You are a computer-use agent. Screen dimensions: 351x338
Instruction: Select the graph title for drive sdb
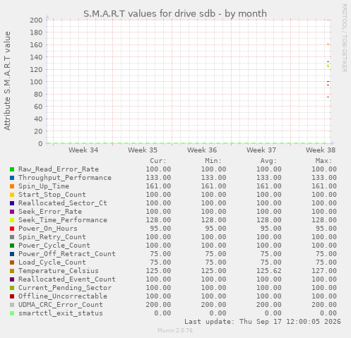[175, 13]
